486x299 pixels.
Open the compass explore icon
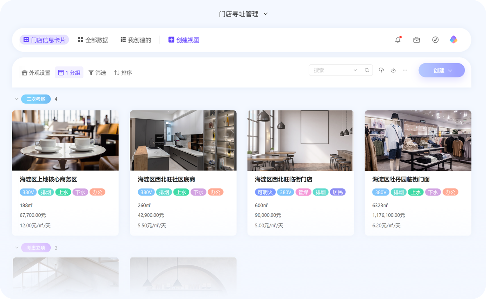[x=435, y=40]
